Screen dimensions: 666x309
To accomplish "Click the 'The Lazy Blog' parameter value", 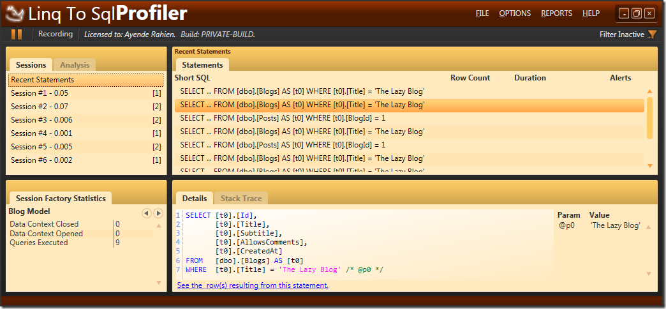I will [615, 226].
